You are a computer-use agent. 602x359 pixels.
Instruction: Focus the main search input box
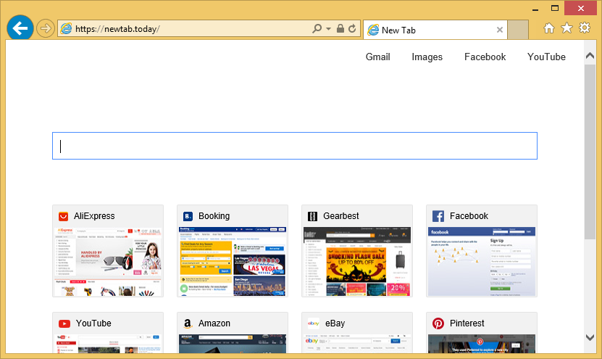(294, 146)
